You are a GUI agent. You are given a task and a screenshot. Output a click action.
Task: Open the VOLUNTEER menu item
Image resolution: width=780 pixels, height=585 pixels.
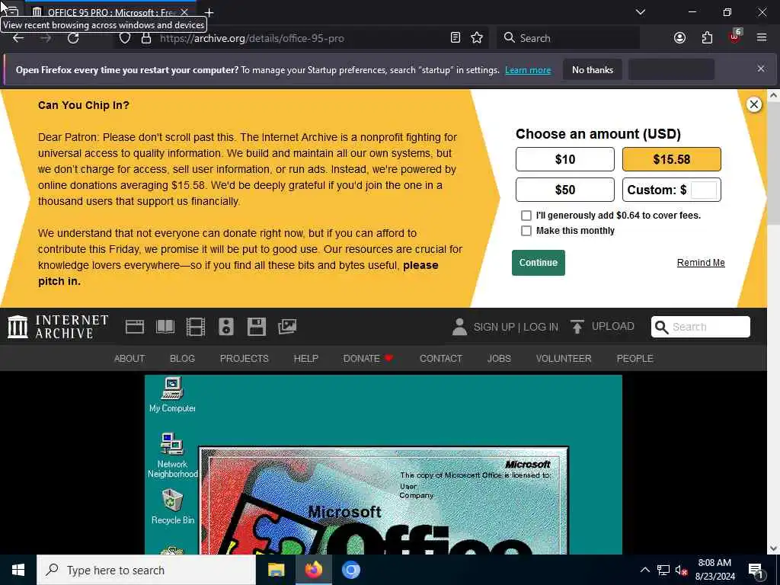pos(564,359)
